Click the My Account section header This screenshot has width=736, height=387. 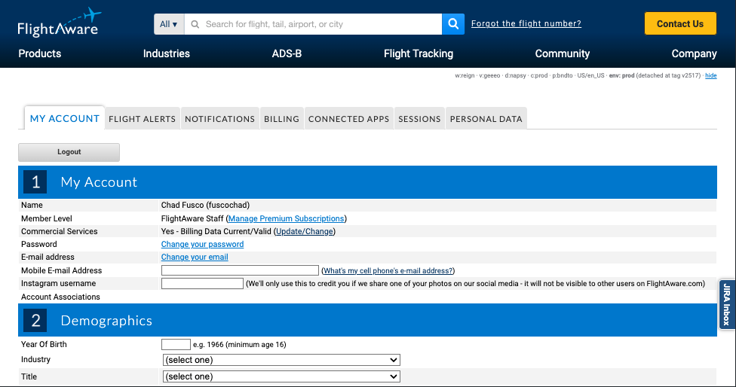tap(367, 181)
